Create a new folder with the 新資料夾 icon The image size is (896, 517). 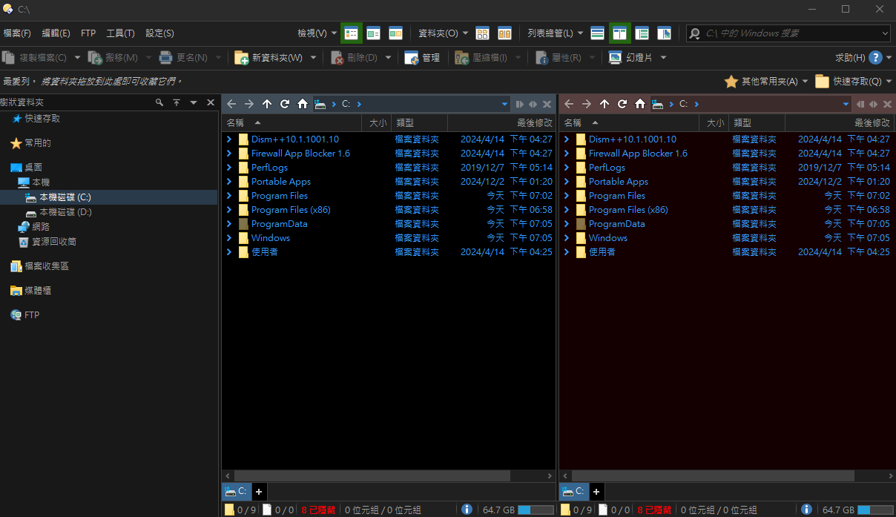241,57
